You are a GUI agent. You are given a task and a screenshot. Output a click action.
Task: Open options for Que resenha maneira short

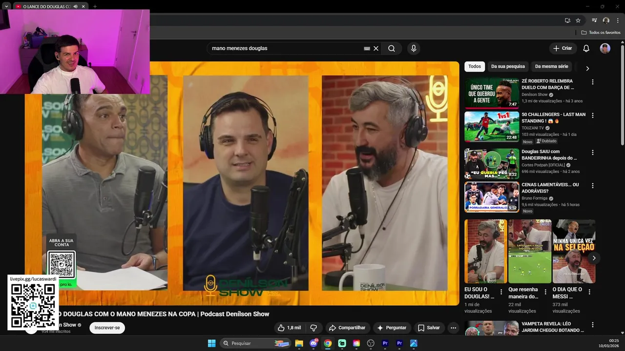point(545,292)
